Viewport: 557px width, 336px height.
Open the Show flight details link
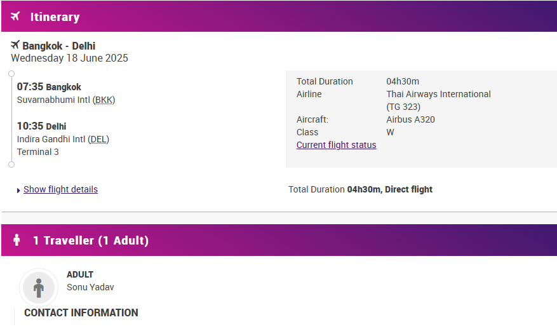pyautogui.click(x=61, y=189)
